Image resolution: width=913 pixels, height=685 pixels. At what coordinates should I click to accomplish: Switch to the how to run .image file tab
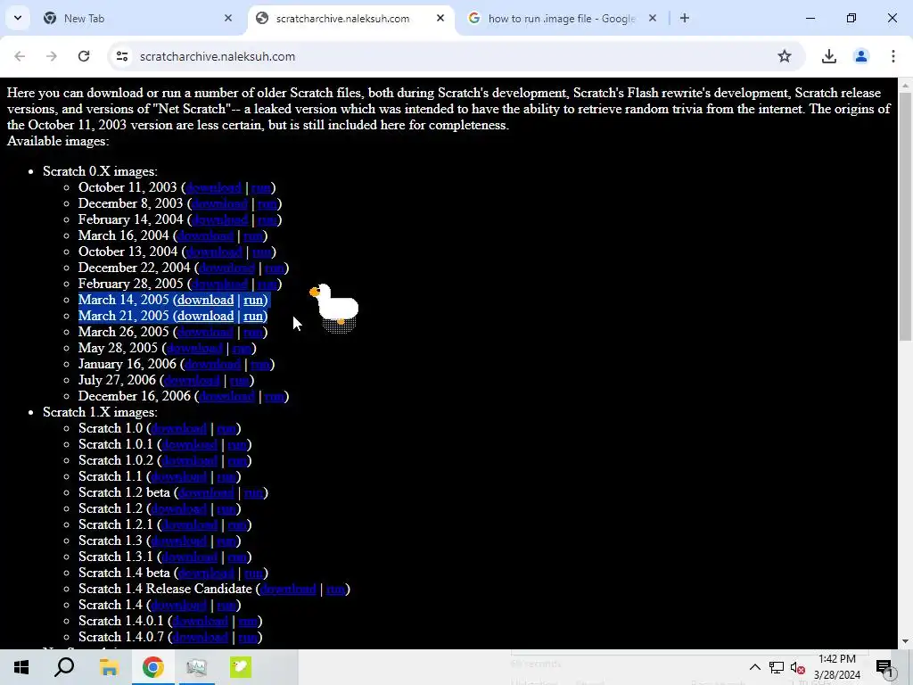coord(563,19)
